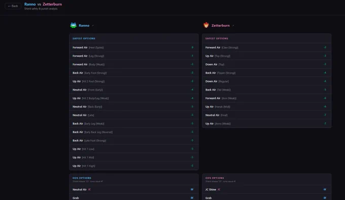Select Ranno Up Air Hit 1 High row
This screenshot has width=345, height=200.
click(x=134, y=166)
